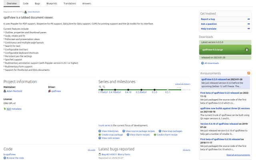The width and height of the screenshot is (256, 160).
Task: Click Create snap package link
Action: tap(112, 135)
